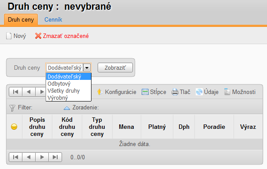Sort by Mena column header
This screenshot has height=169, width=267.
click(x=127, y=127)
